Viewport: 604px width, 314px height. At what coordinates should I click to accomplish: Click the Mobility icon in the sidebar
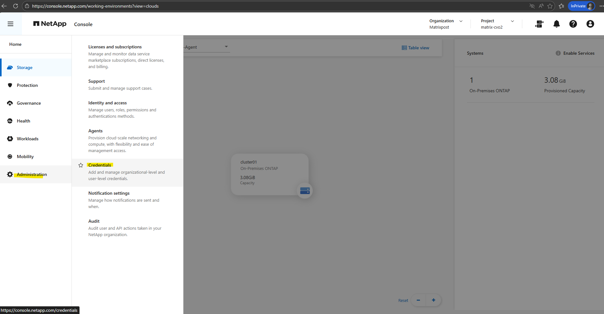pyautogui.click(x=10, y=157)
